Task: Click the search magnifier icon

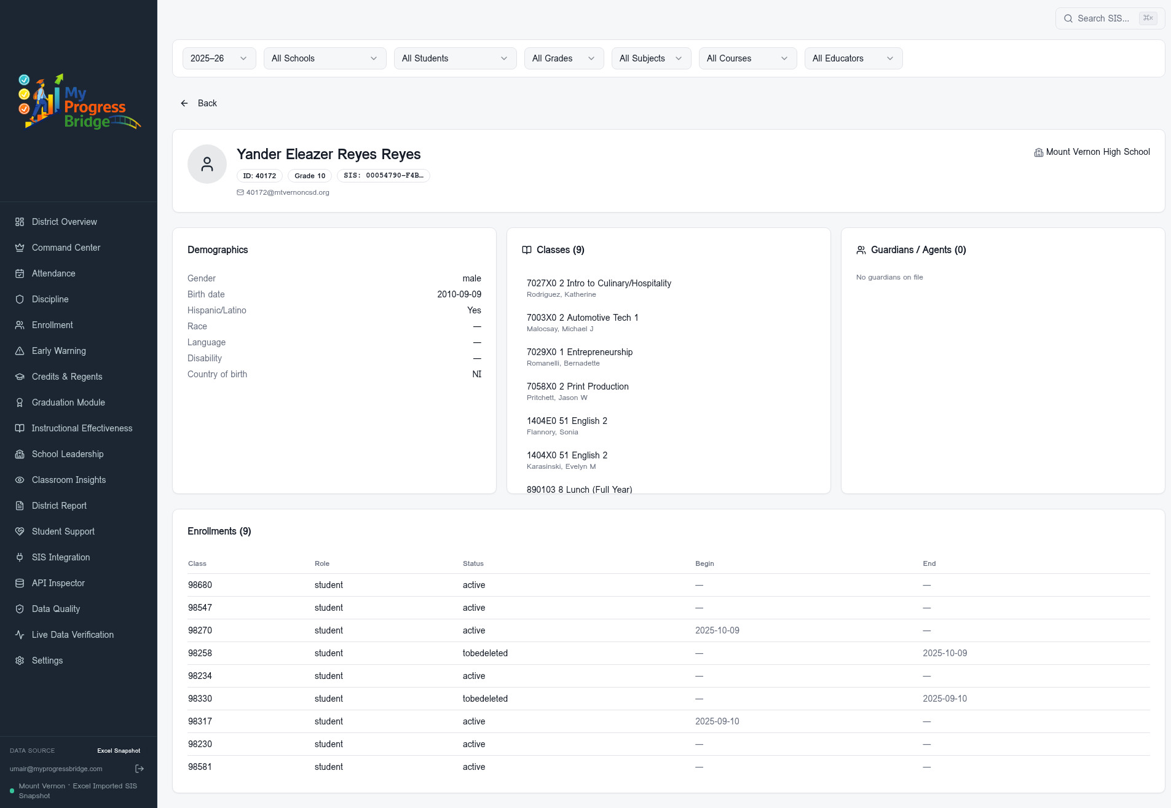Action: [1068, 18]
